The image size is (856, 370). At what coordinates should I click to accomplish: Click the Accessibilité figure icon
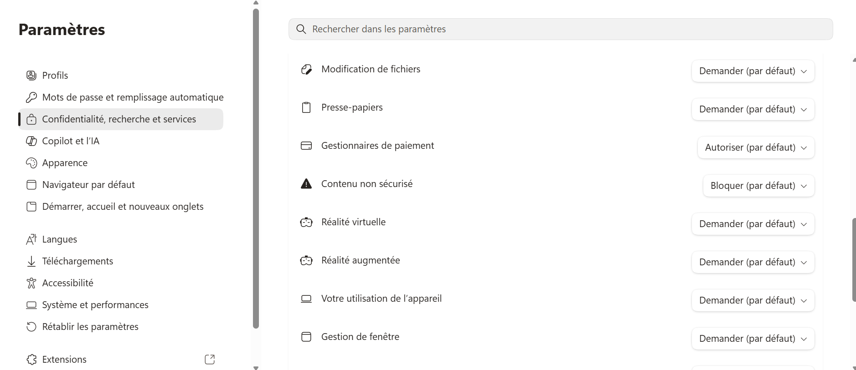pyautogui.click(x=31, y=283)
